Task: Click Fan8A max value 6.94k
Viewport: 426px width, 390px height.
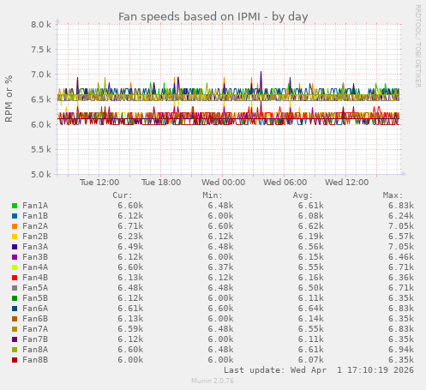Action: coord(401,350)
